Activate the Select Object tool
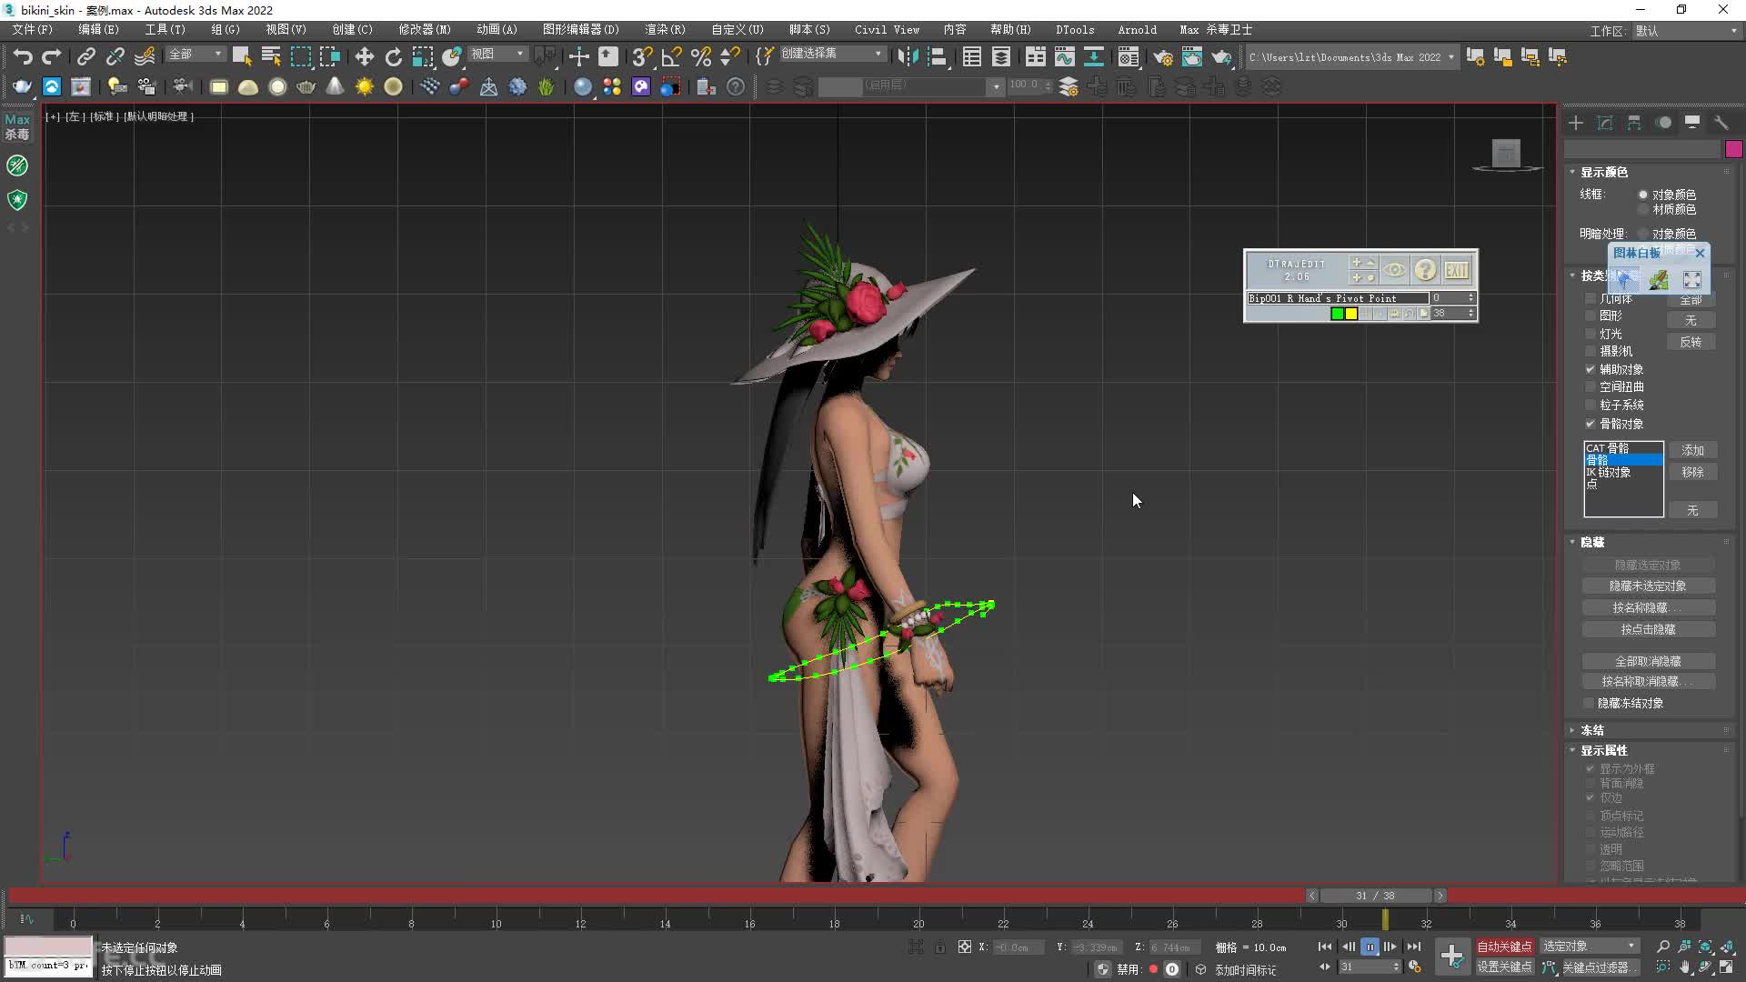 tap(242, 56)
